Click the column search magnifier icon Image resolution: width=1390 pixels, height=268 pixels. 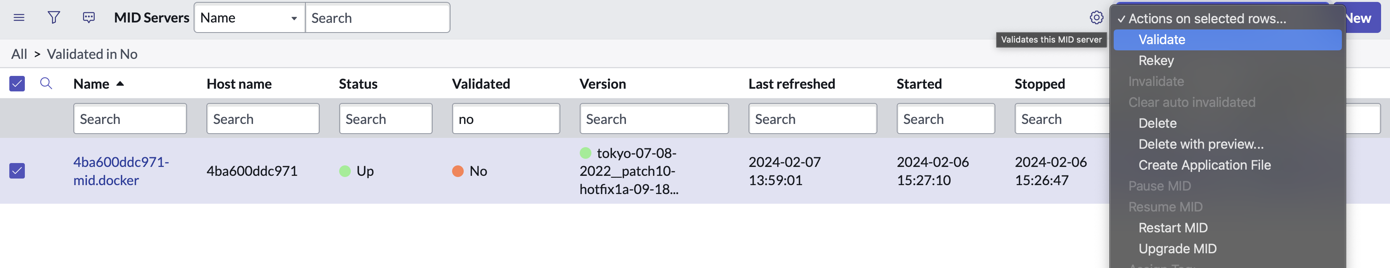[46, 83]
